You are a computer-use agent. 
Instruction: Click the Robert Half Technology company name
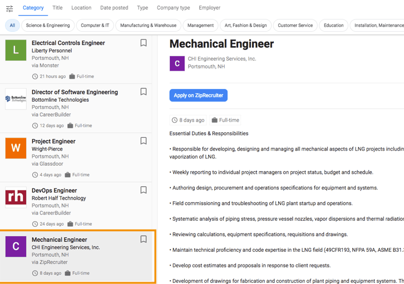pyautogui.click(x=59, y=198)
